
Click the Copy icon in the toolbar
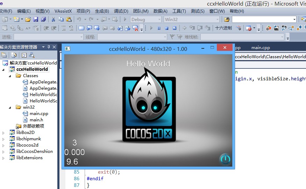pos(61,19)
